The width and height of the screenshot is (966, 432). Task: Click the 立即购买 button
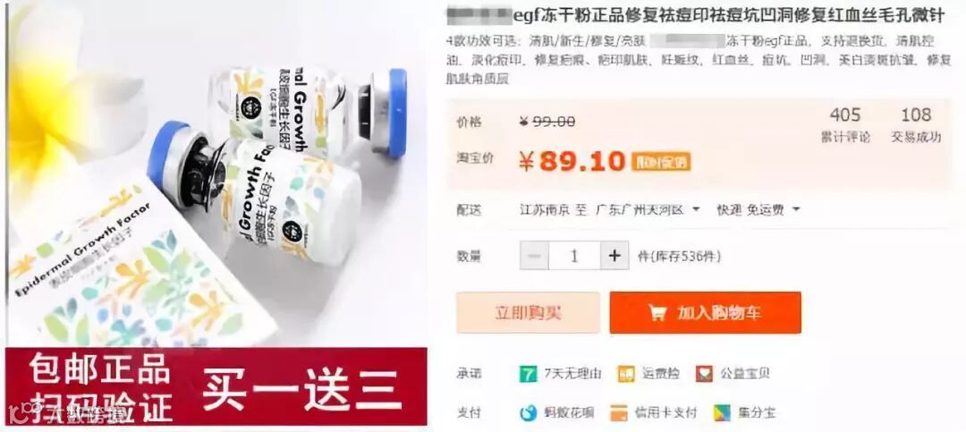528,313
